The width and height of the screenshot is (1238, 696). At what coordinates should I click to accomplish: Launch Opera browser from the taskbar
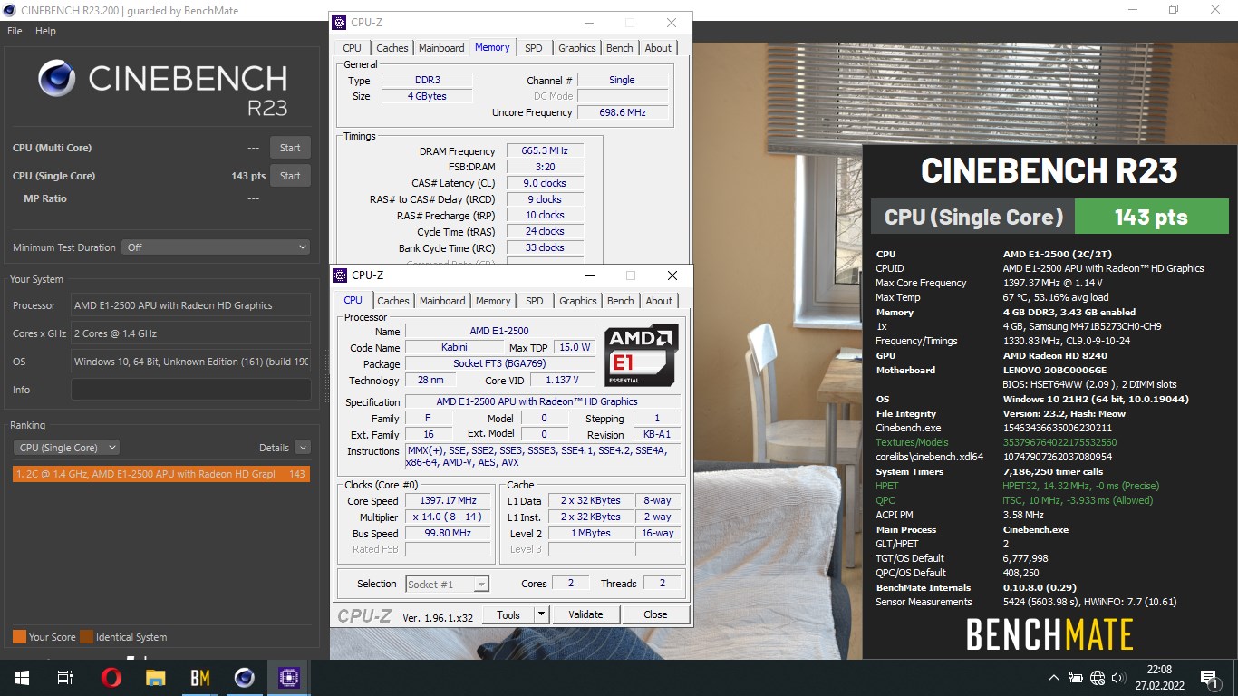111,677
